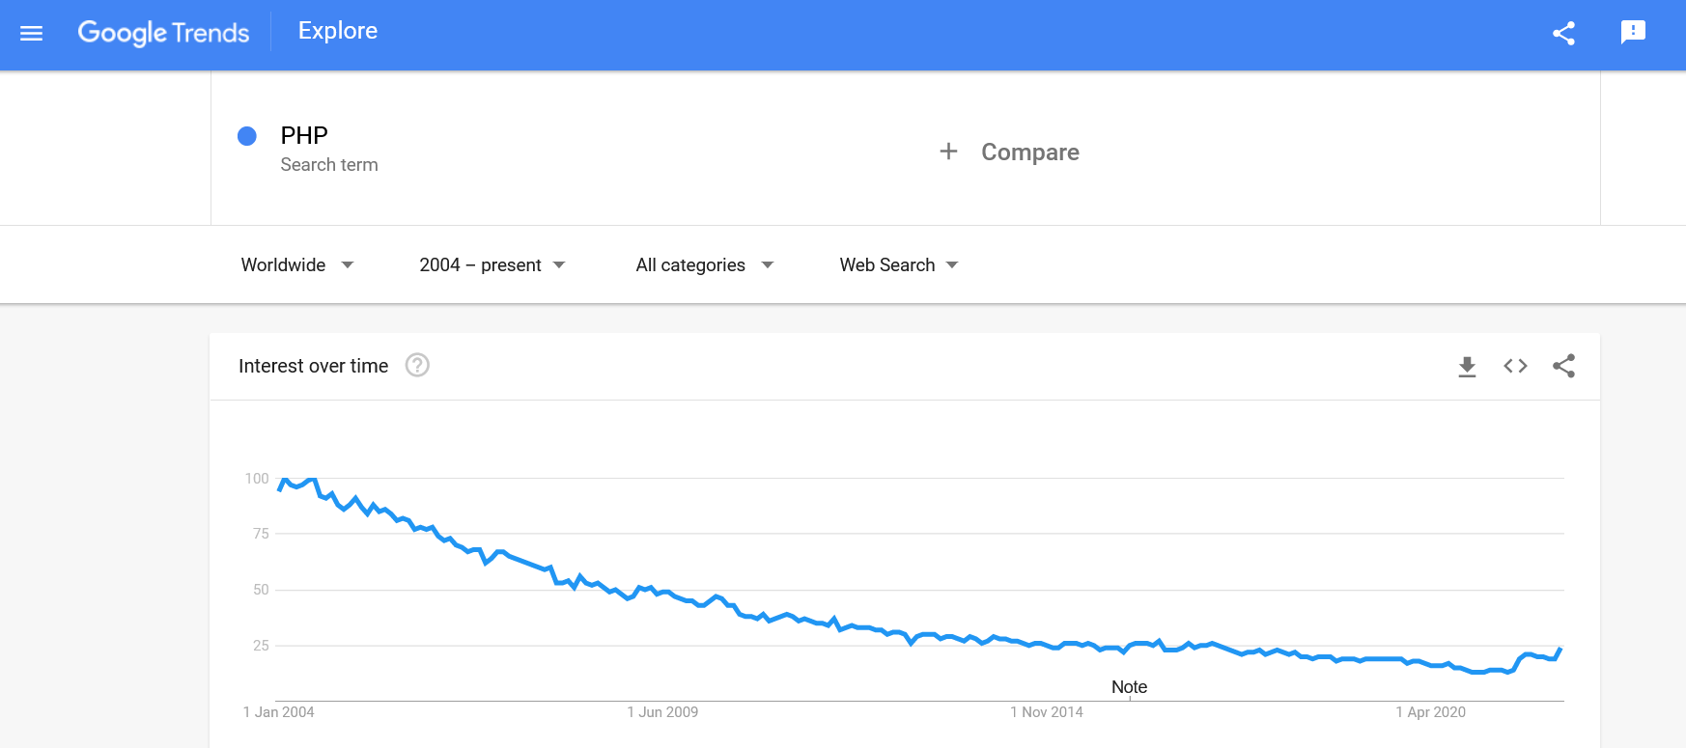This screenshot has height=748, width=1686.
Task: Open help for Interest over time
Action: pyautogui.click(x=417, y=366)
